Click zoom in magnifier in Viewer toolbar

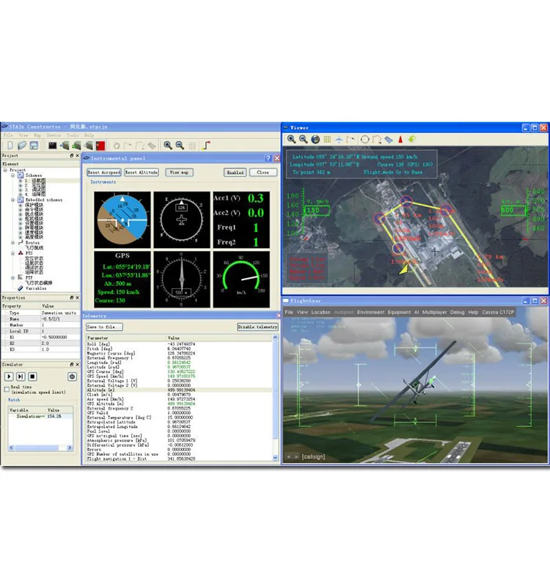coord(291,139)
